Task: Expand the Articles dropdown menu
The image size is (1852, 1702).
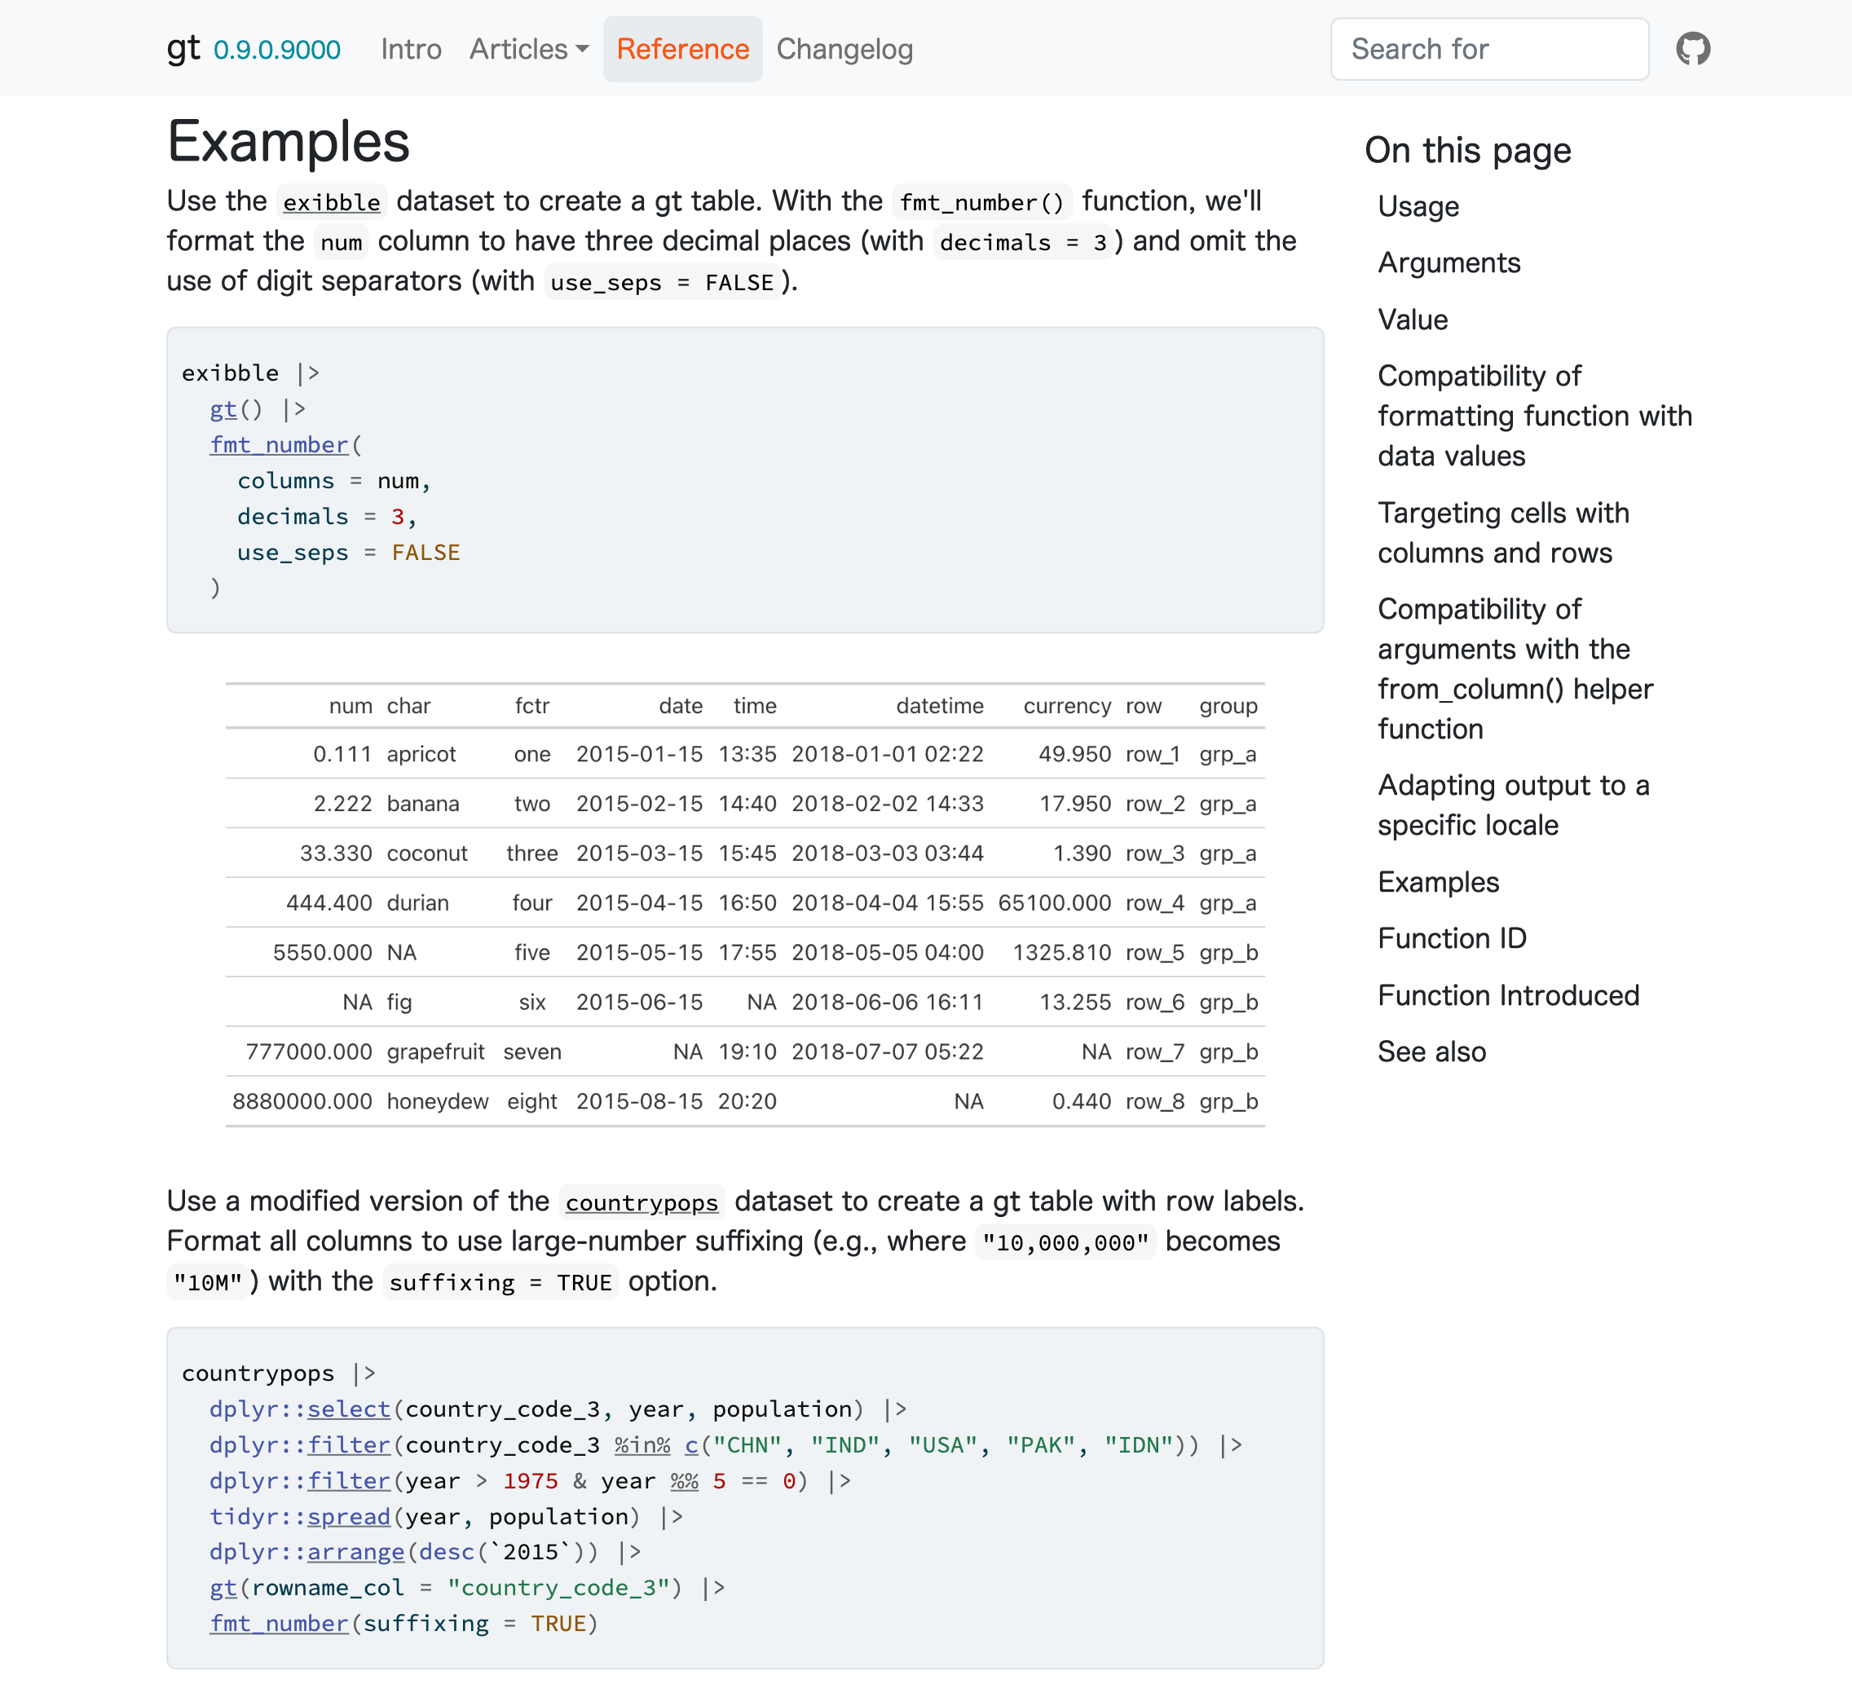Action: click(x=527, y=50)
